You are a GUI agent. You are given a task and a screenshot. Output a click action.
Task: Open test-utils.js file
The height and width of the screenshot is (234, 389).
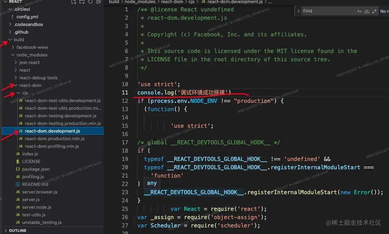tap(34, 215)
